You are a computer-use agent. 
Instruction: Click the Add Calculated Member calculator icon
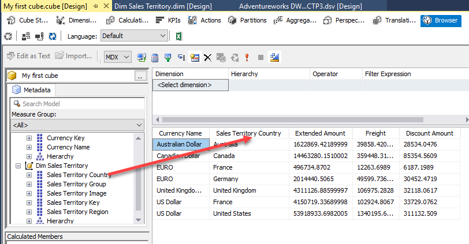click(x=155, y=57)
